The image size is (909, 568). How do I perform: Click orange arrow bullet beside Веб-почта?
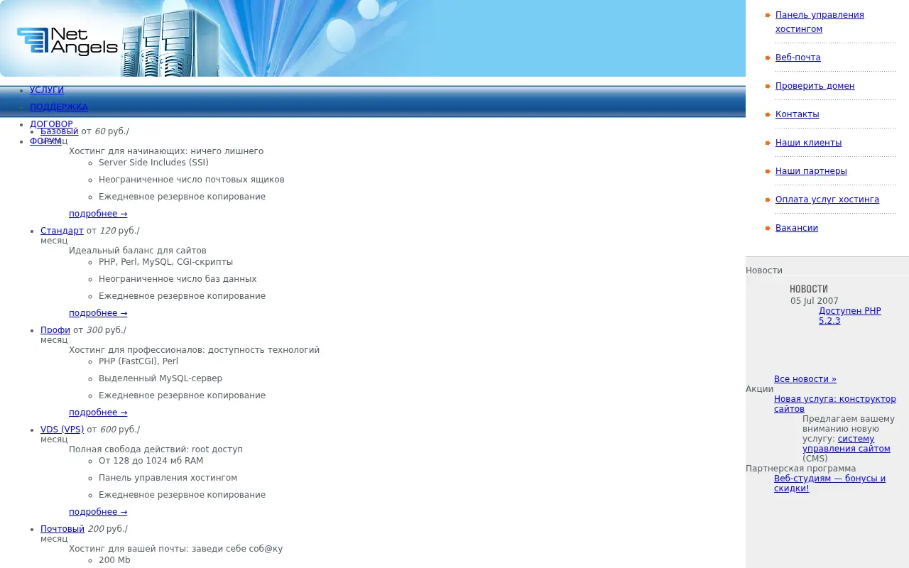pos(768,58)
